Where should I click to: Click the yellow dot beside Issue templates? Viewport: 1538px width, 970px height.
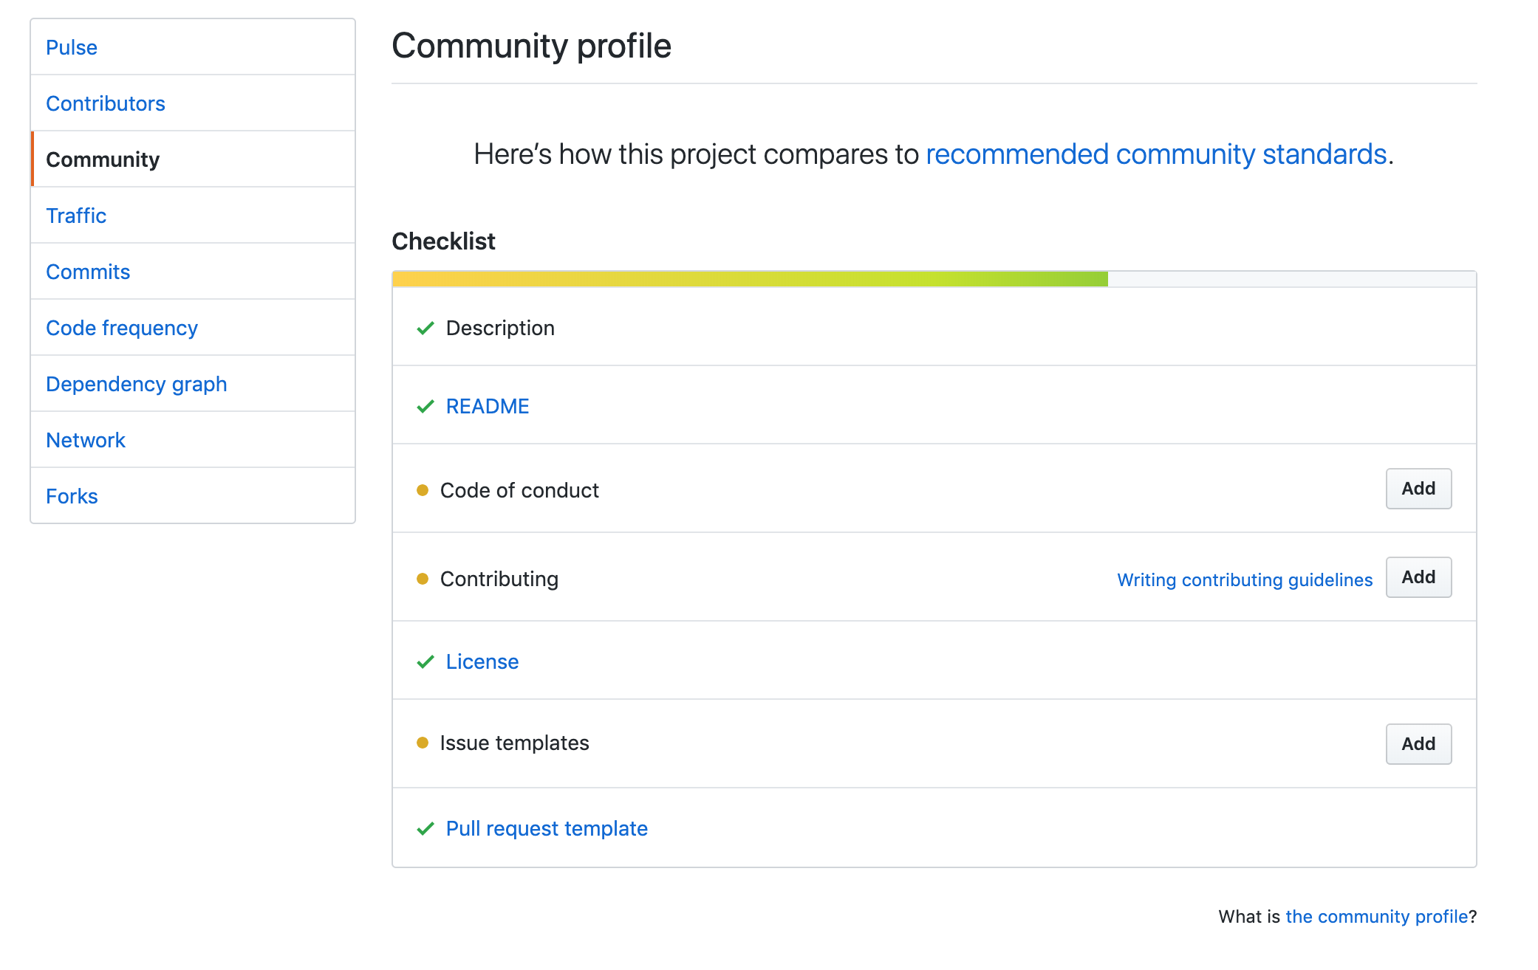pyautogui.click(x=423, y=743)
